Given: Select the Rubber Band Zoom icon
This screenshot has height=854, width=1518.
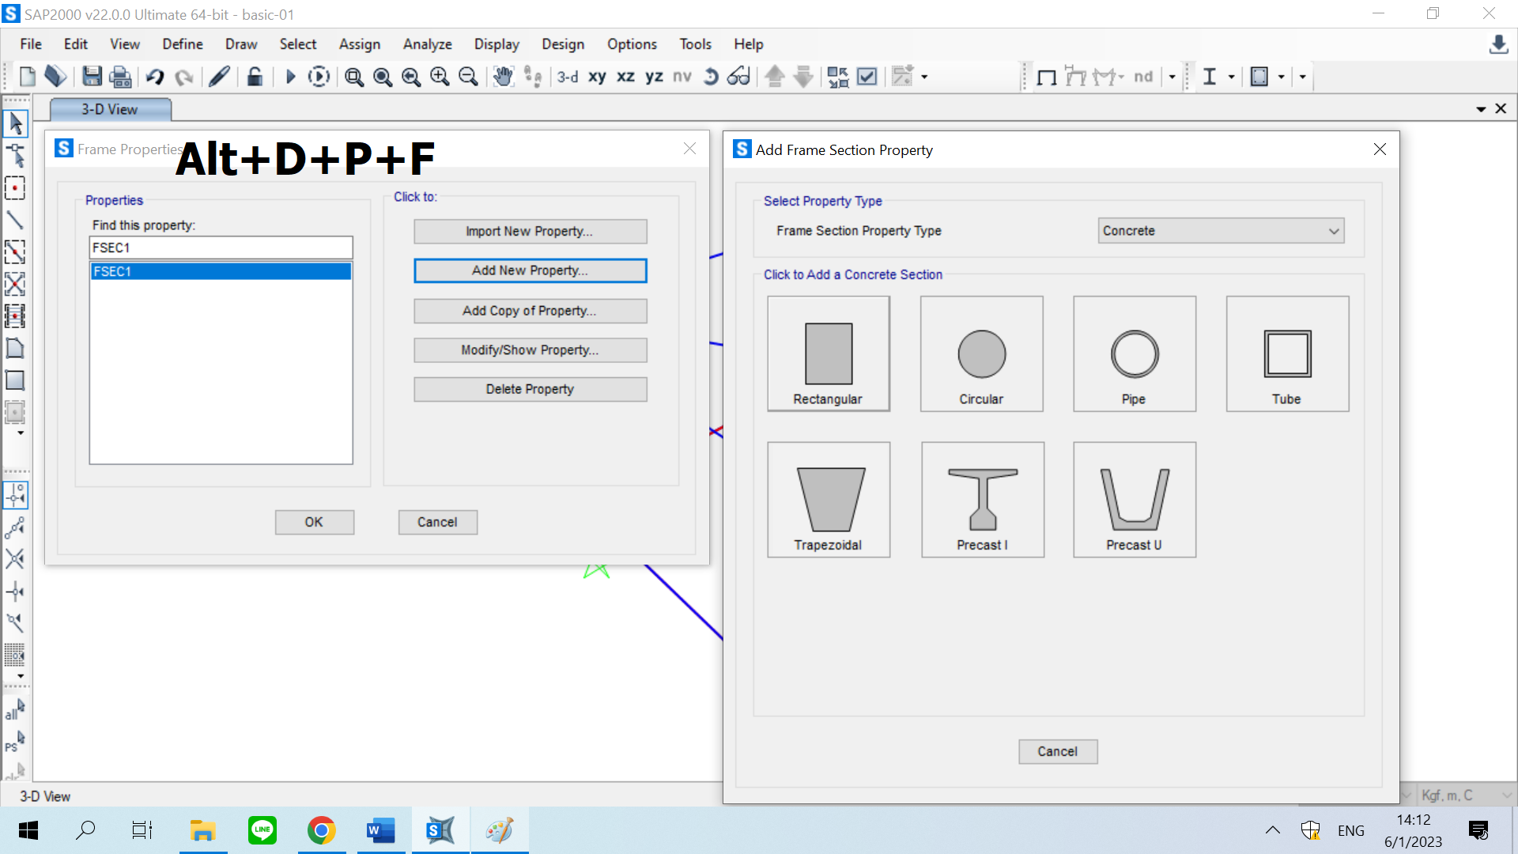Looking at the screenshot, I should (353, 77).
